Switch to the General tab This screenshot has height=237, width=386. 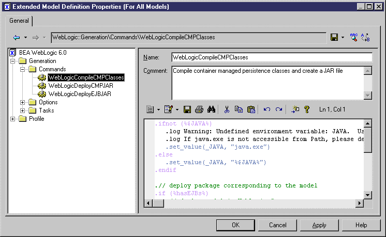19,21
